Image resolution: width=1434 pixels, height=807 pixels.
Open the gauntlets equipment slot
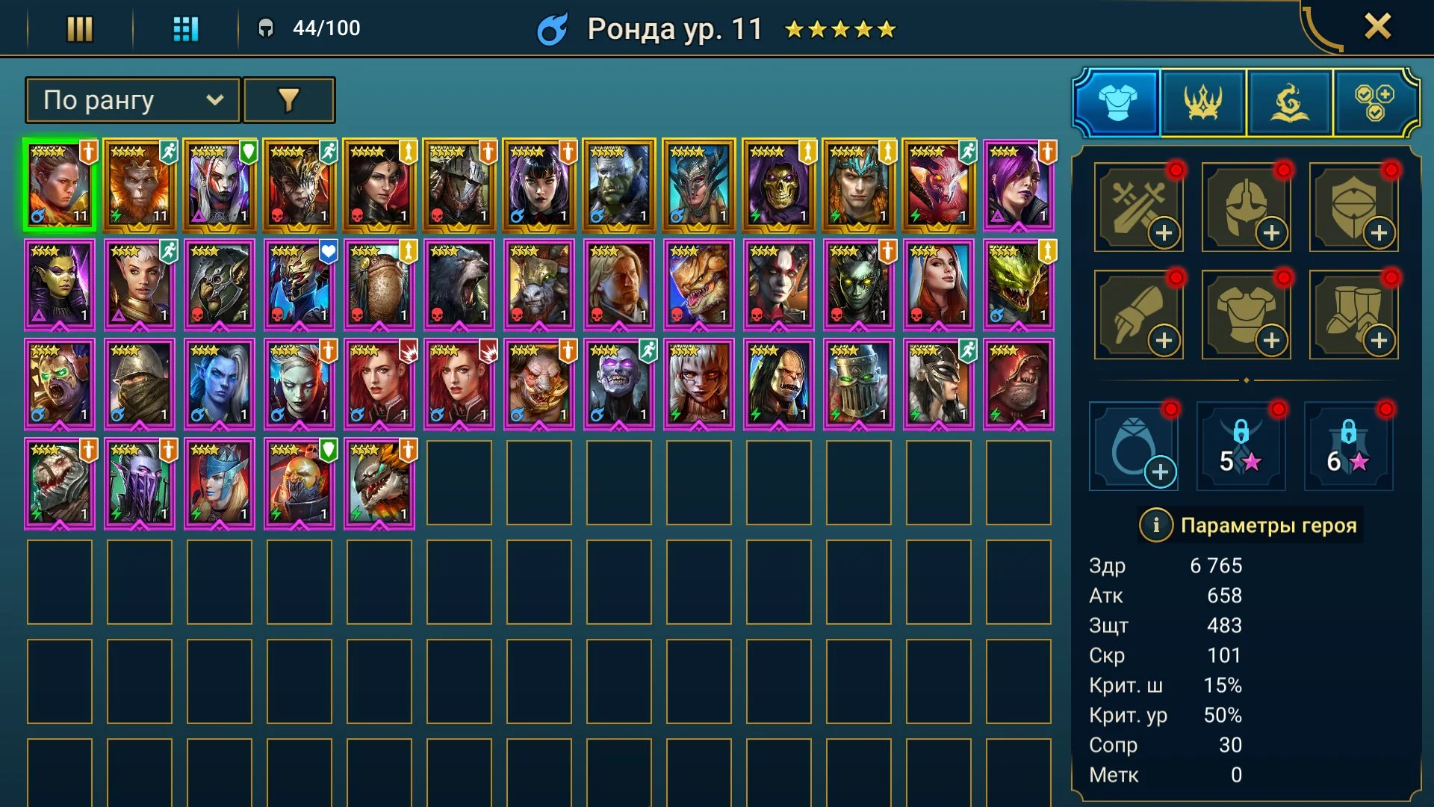(x=1138, y=315)
